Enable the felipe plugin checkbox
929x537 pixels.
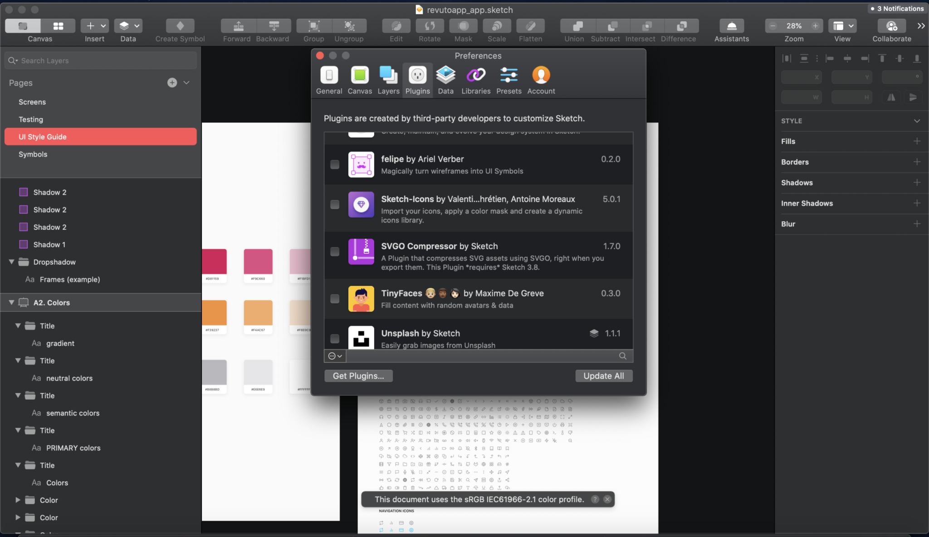pos(335,164)
